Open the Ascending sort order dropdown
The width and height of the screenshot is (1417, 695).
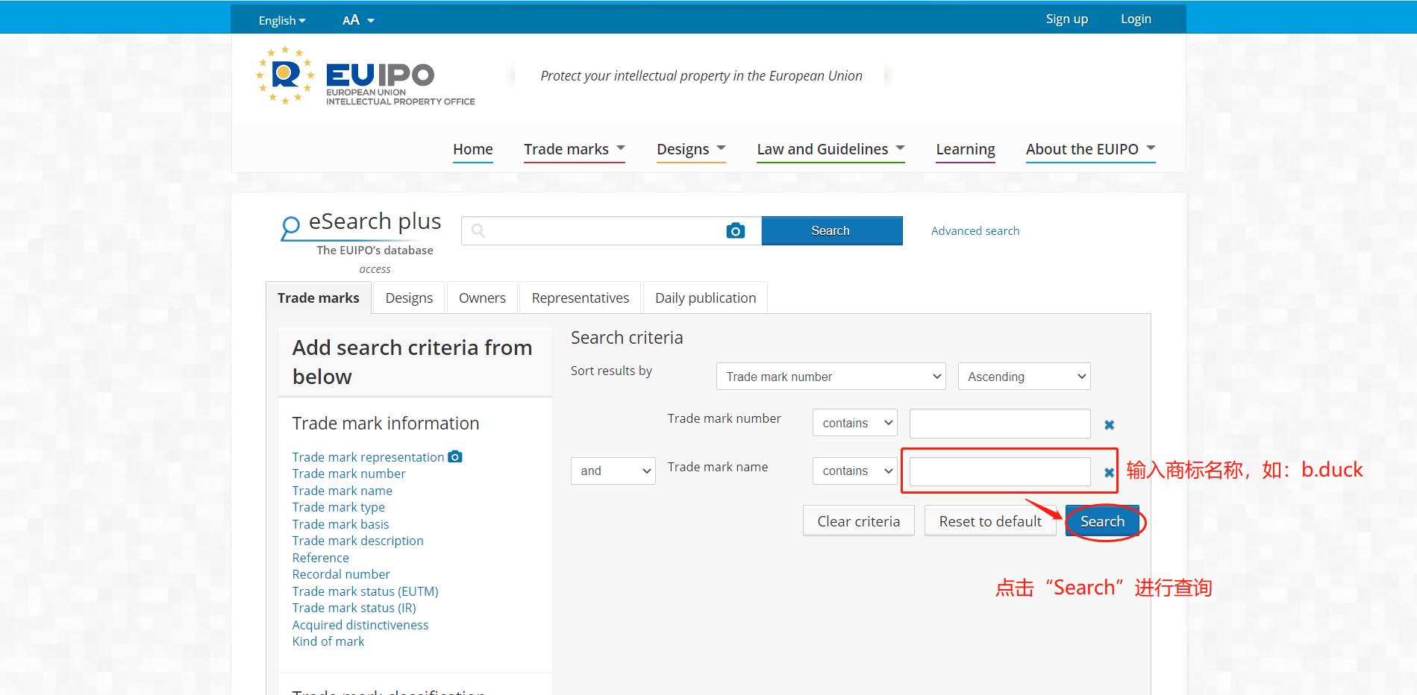(x=1024, y=377)
